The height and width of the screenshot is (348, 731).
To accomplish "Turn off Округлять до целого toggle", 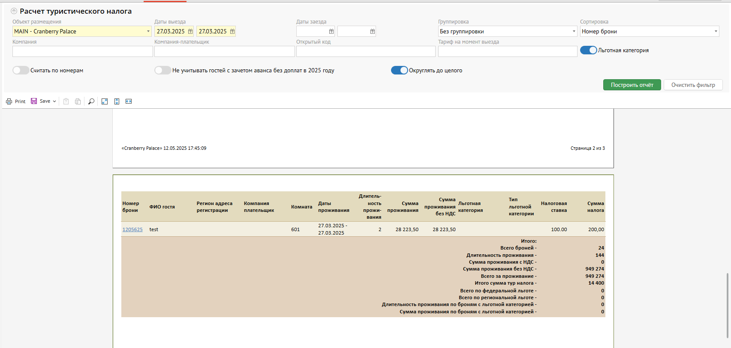I will pos(399,71).
